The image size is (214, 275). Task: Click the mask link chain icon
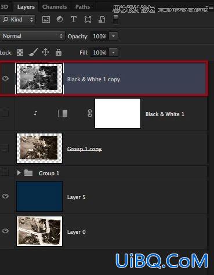click(x=90, y=113)
